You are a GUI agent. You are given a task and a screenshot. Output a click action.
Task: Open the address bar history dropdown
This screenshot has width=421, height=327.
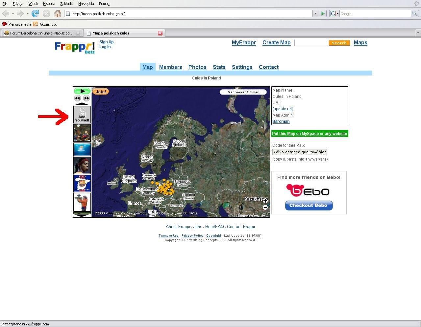coord(315,13)
